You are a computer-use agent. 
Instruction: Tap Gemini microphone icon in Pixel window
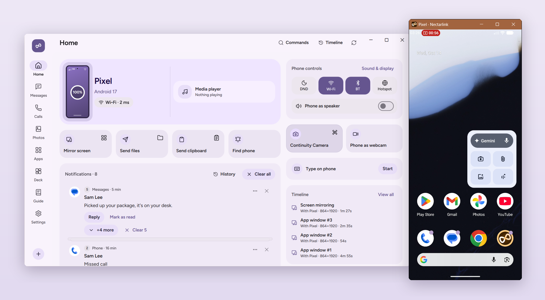[506, 141]
